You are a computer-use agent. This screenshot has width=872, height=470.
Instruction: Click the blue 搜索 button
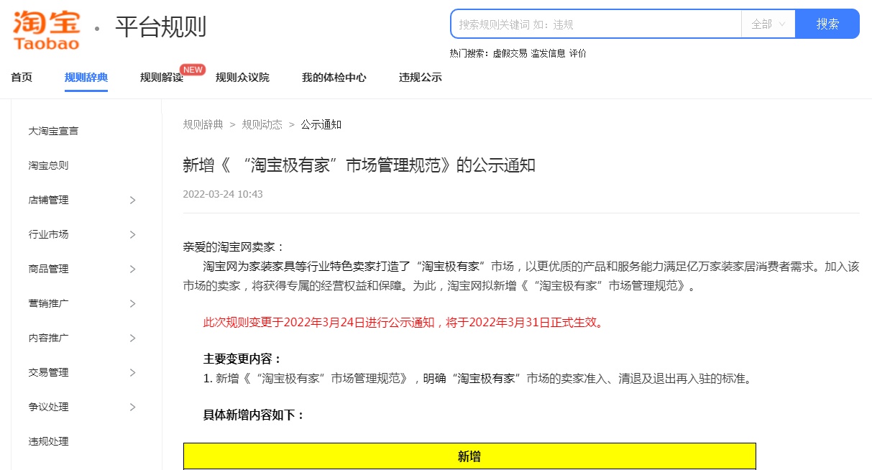pyautogui.click(x=827, y=24)
